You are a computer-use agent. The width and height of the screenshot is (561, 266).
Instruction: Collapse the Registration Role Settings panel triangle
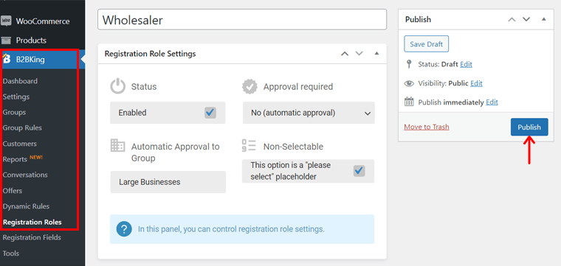376,54
